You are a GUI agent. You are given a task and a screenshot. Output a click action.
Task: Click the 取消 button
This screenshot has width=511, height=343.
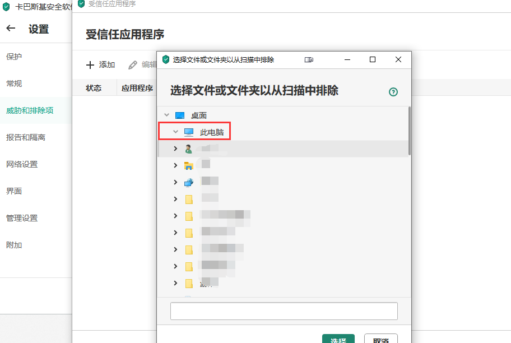pyautogui.click(x=381, y=339)
